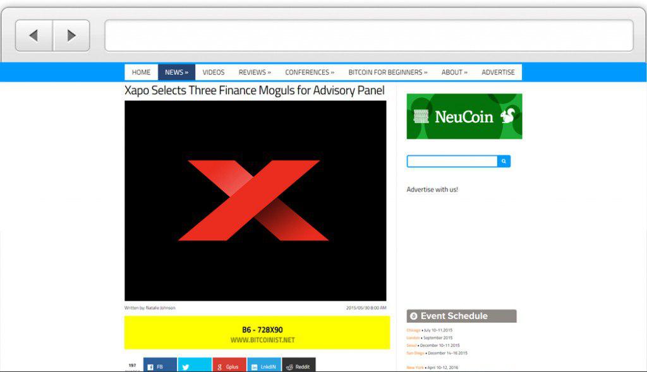Expand the News dropdown menu
This screenshot has height=372, width=647.
point(176,72)
